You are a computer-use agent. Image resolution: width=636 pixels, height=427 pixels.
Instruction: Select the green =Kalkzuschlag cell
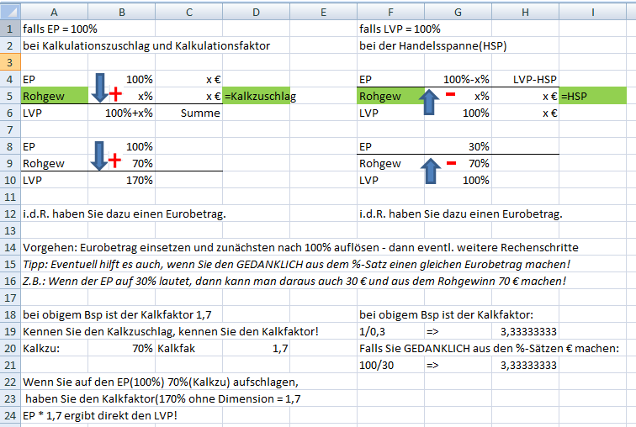pos(256,96)
